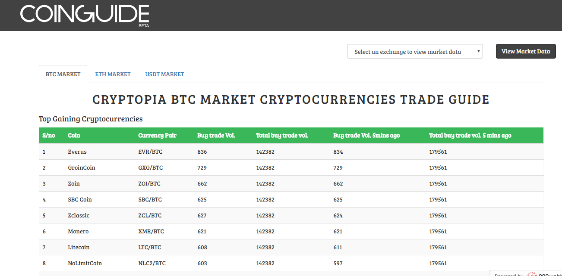Click the Coin column header
The height and width of the screenshot is (276, 562).
(x=74, y=135)
